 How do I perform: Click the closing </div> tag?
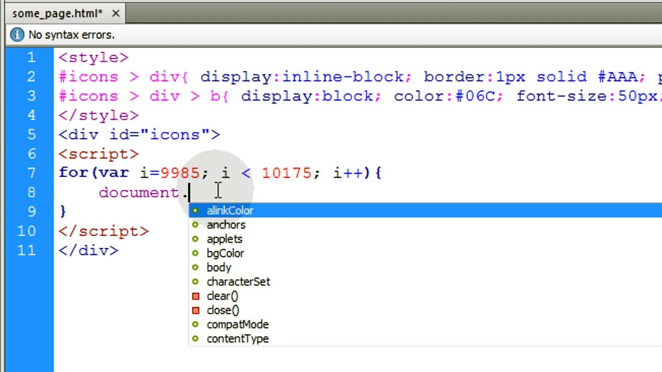[88, 251]
